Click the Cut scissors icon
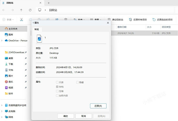The width and height of the screenshot is (178, 121). click(21, 20)
